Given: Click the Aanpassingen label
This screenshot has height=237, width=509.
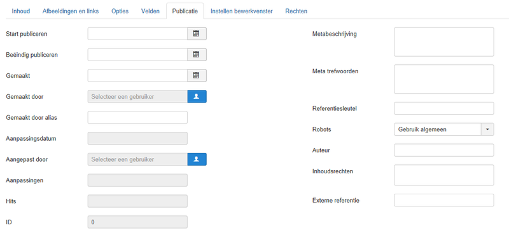Looking at the screenshot, I should point(25,180).
